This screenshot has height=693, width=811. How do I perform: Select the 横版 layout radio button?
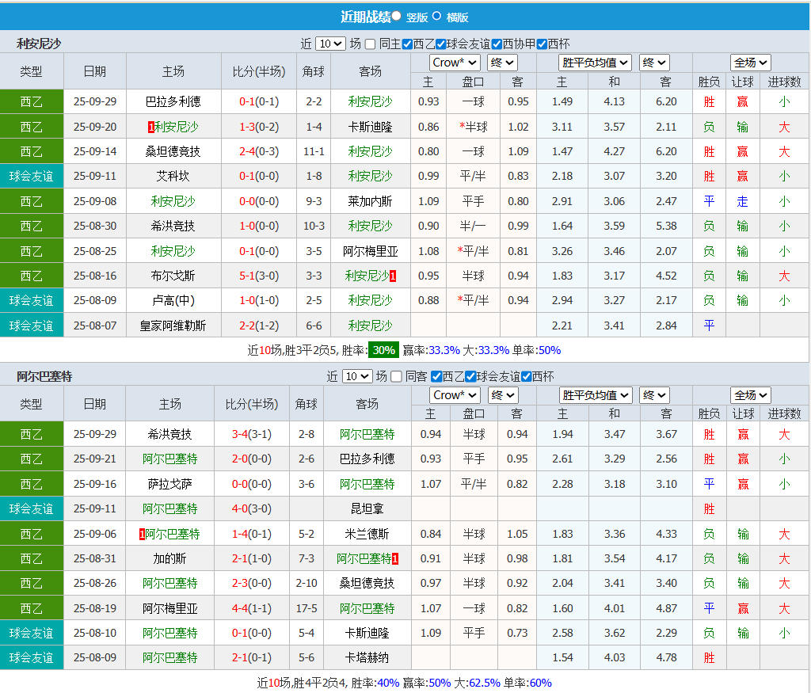tap(436, 15)
